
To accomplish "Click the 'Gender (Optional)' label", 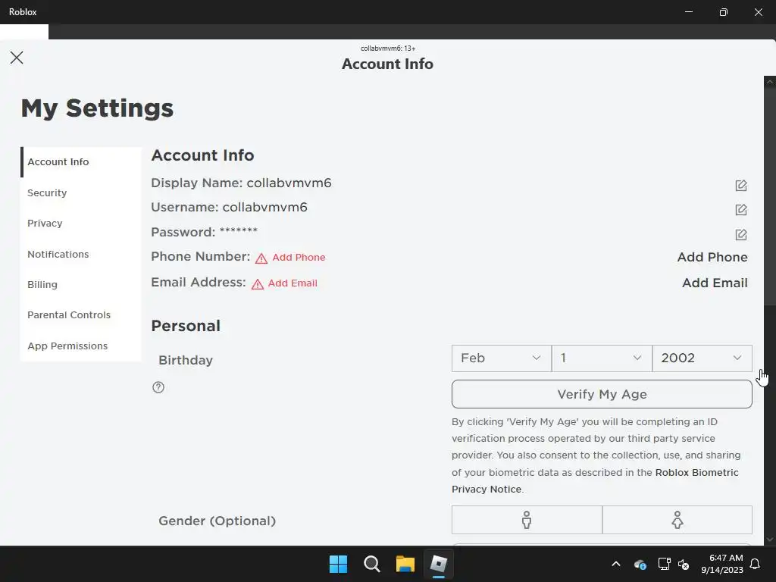I will click(x=217, y=521).
